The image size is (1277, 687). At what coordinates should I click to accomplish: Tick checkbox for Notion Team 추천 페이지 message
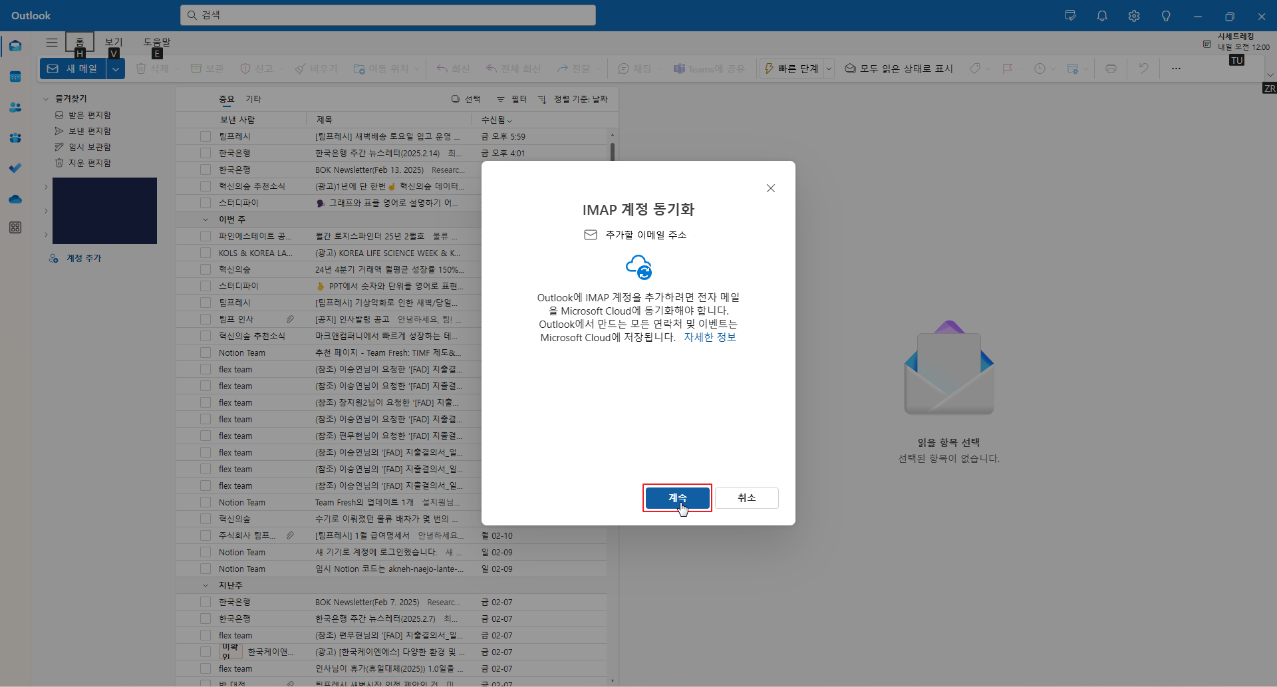click(206, 352)
